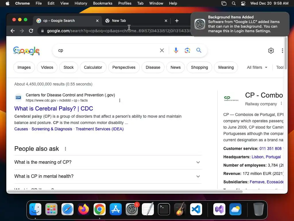Click the Lisbon, Portugal headquarters link

pyautogui.click(x=266, y=157)
